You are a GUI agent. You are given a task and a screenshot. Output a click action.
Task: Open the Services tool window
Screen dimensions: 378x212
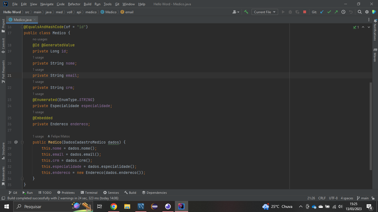tap(111, 193)
